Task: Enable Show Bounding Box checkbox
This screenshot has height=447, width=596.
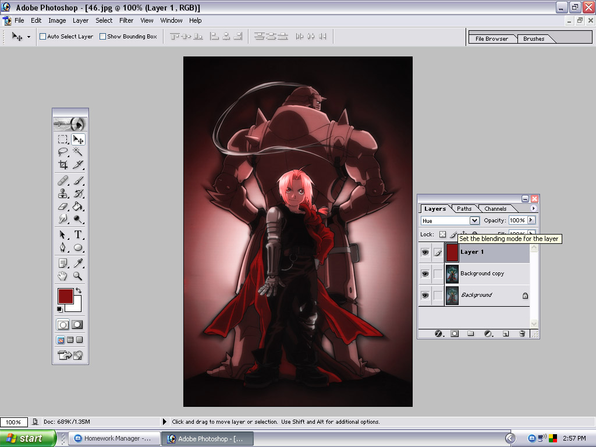Action: click(x=102, y=37)
